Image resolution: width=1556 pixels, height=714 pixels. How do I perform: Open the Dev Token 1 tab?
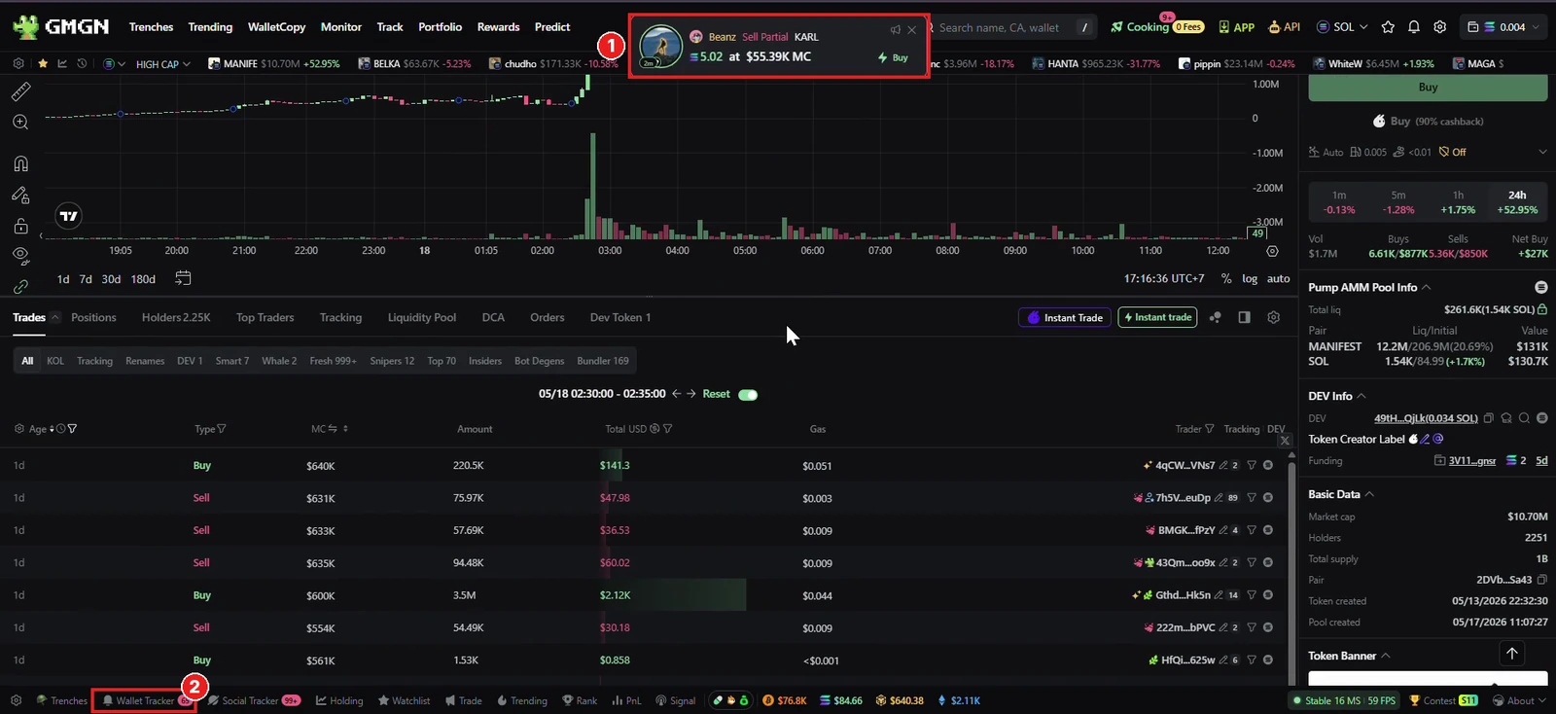[x=620, y=317]
